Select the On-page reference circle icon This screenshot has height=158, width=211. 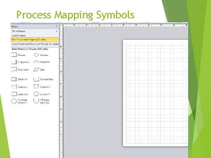(14, 101)
